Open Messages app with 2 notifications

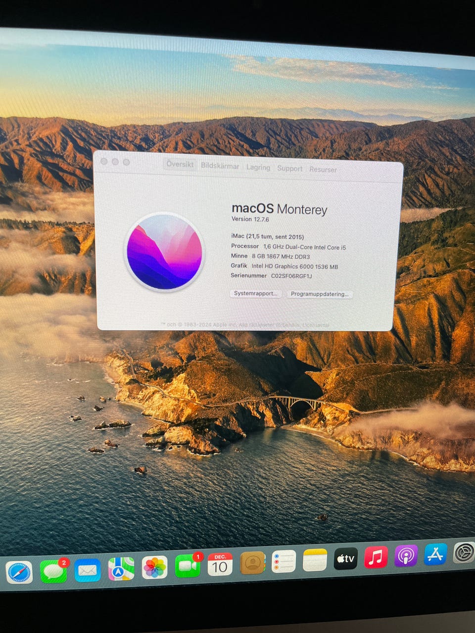coord(53,571)
